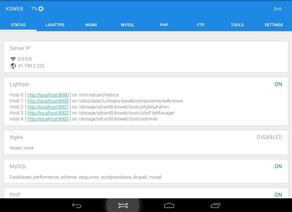The image size is (292, 212).
Task: Switch to the STATUS tab
Action: 18,25
